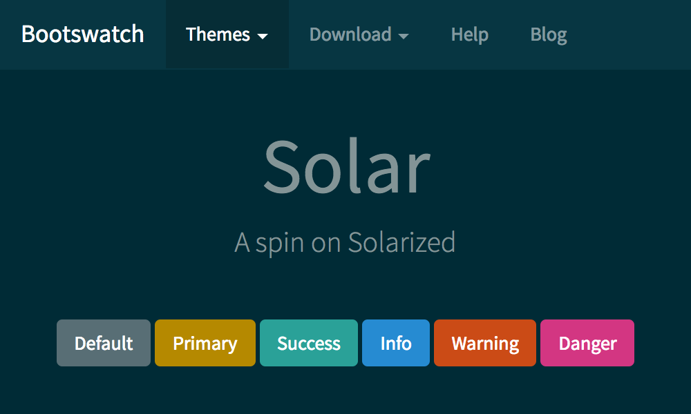The height and width of the screenshot is (414, 691).
Task: Click the large Solar heading
Action: [346, 168]
